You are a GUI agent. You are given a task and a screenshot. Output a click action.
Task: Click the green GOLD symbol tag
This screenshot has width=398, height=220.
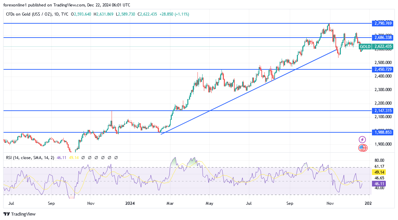coord(365,46)
